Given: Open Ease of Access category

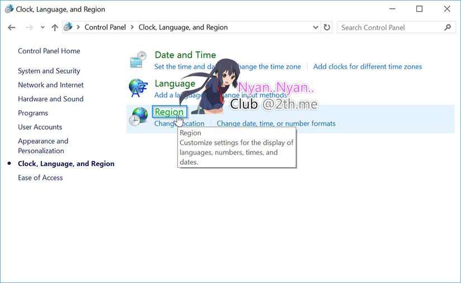Looking at the screenshot, I should tap(40, 178).
